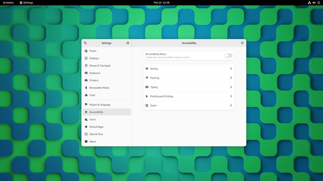
Task: Click the Date & Time clock icon
Action: tap(86, 134)
